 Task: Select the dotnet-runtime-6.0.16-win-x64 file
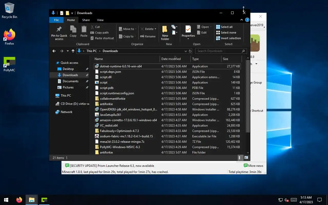(x=167, y=66)
